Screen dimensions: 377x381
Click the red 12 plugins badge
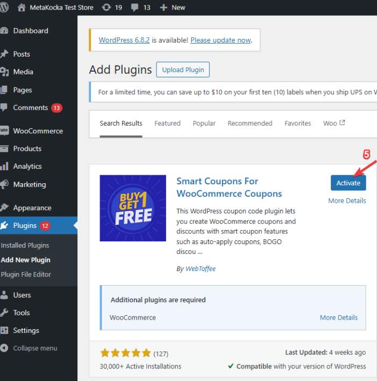(45, 226)
